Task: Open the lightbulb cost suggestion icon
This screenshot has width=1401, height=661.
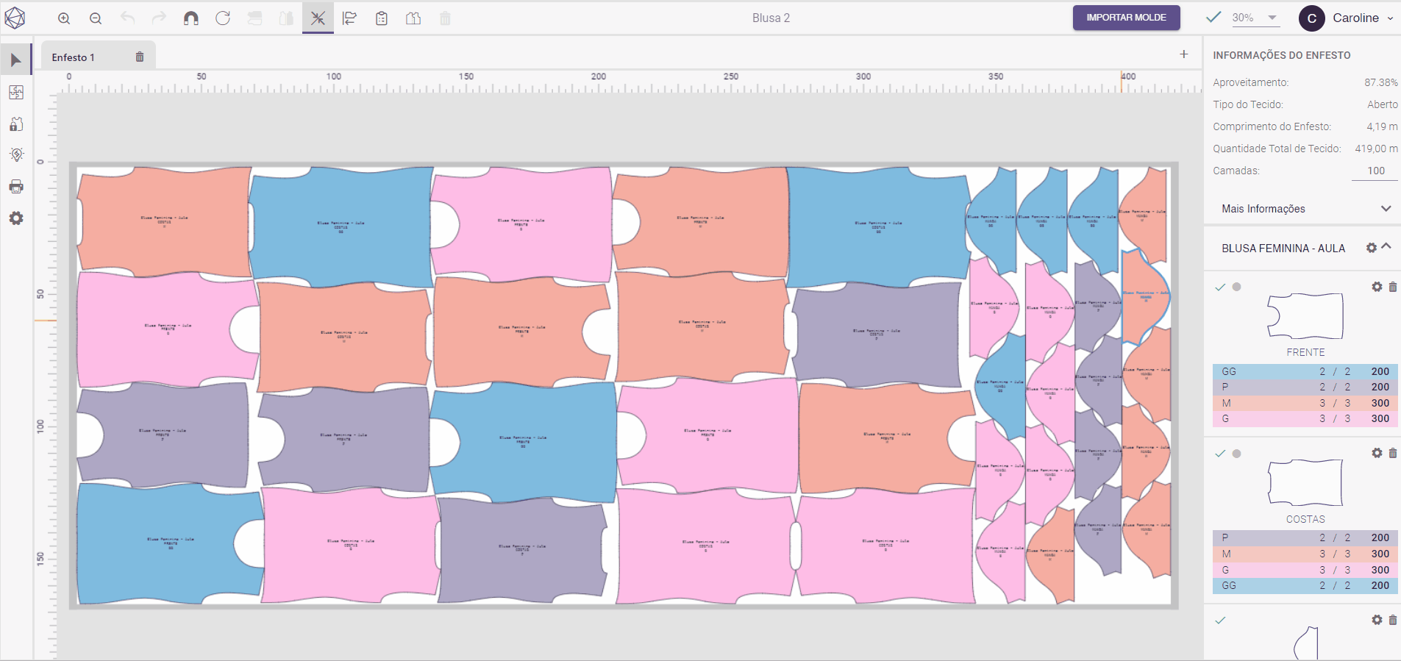Action: click(x=16, y=155)
